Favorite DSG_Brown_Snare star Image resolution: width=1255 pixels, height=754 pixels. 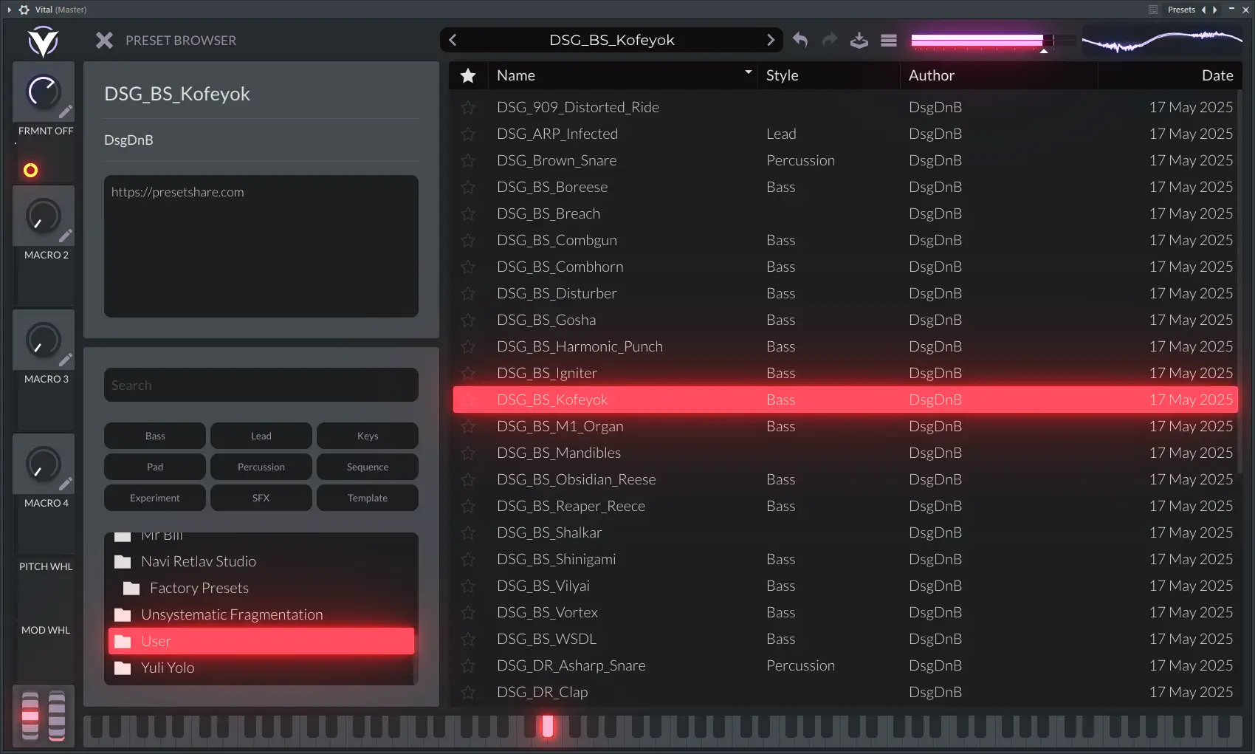[x=468, y=160]
